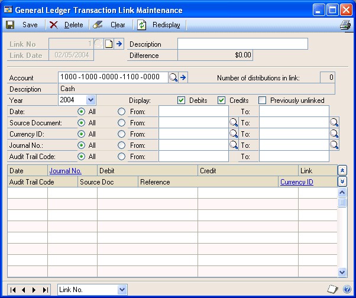The height and width of the screenshot is (298, 356).
Task: Select From radio for Date
Action: click(121, 111)
